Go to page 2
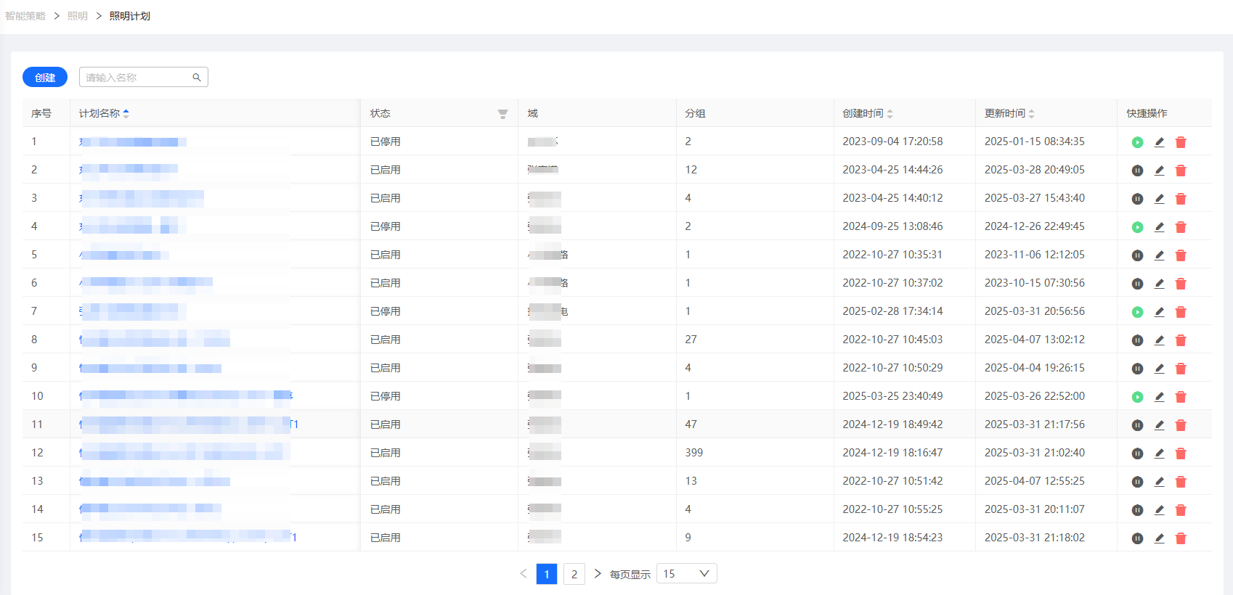This screenshot has height=595, width=1233. coord(574,574)
